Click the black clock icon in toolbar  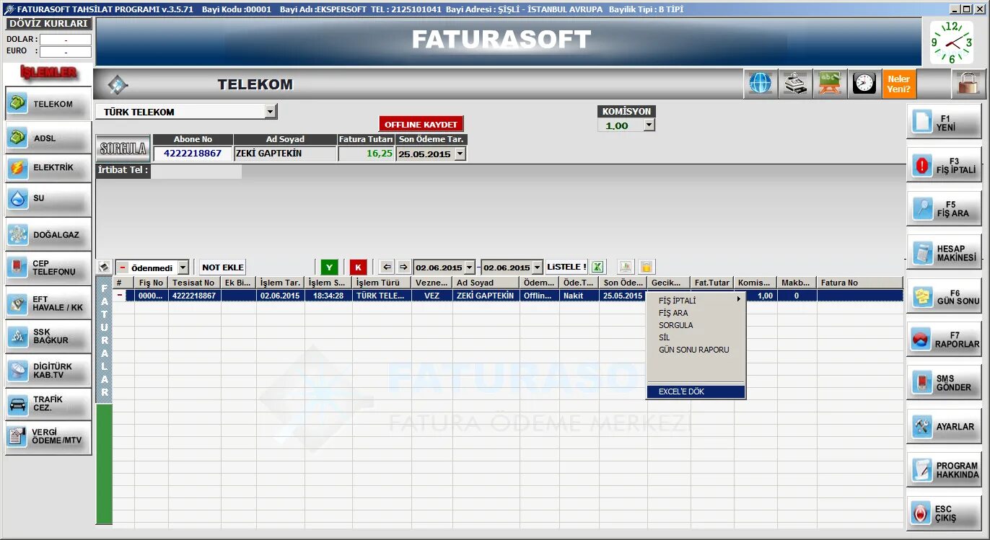pyautogui.click(x=864, y=84)
